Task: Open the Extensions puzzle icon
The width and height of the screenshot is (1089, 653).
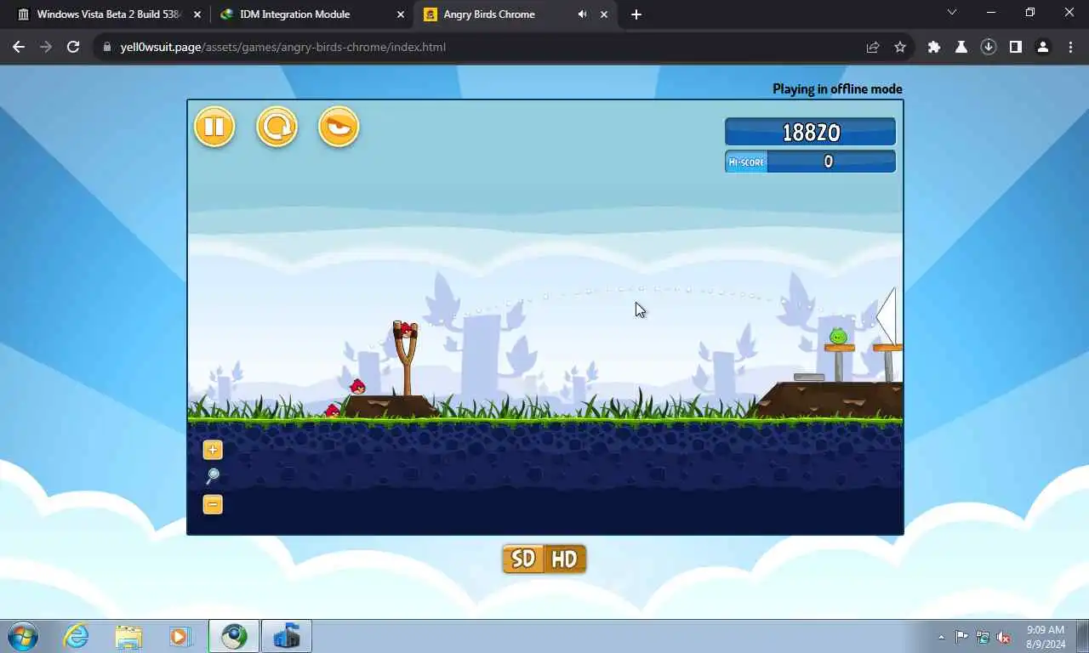Action: pos(934,47)
